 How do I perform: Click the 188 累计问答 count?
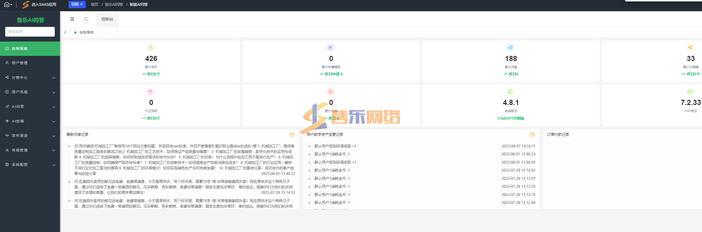[511, 59]
